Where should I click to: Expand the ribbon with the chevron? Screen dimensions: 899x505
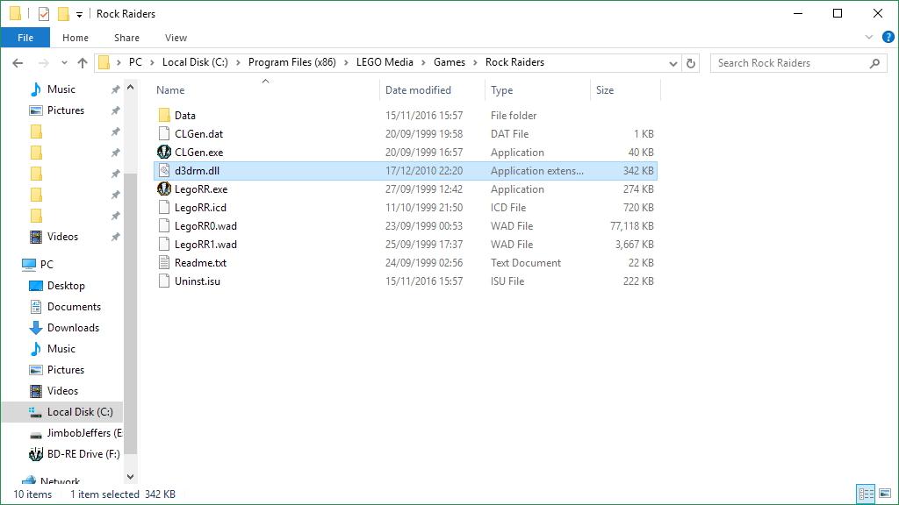coord(869,37)
